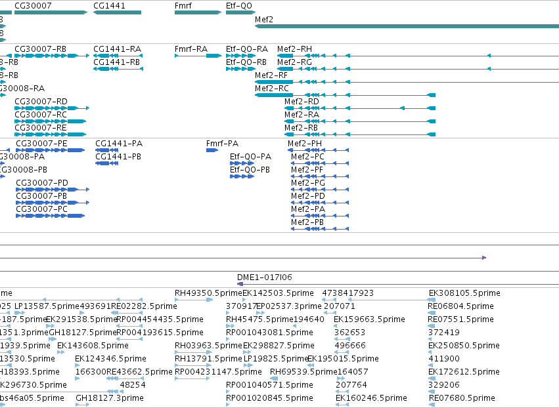This screenshot has width=559, height=408.
Task: Select protein label Mef2-PA
Action: coord(308,209)
